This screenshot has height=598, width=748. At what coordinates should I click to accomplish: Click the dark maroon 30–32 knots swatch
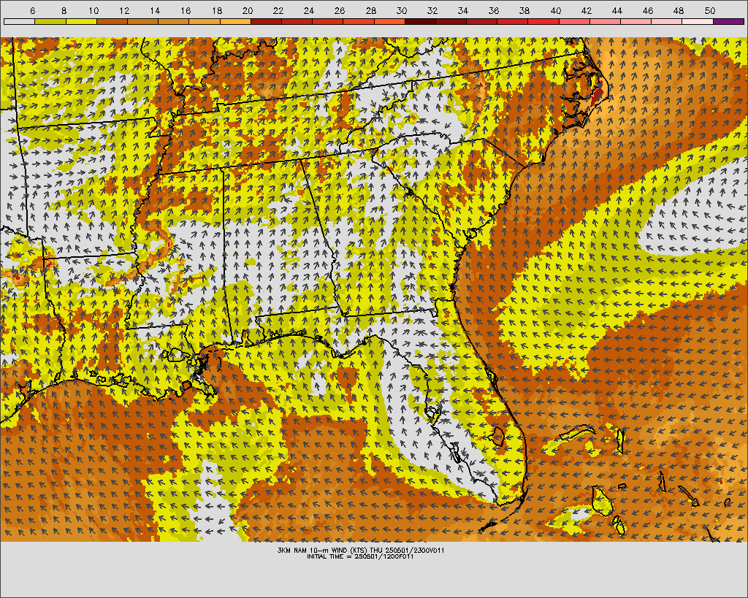coord(420,21)
